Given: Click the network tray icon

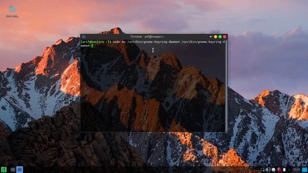Looking at the screenshot, I should (x=262, y=170).
